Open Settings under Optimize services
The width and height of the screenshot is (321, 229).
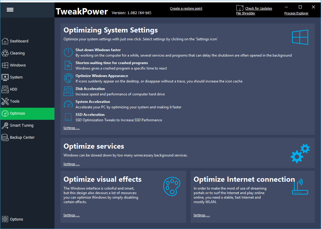click(71, 164)
